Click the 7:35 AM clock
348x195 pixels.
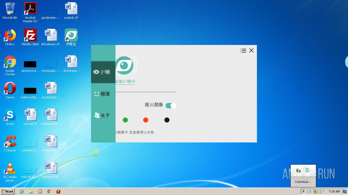334,191
